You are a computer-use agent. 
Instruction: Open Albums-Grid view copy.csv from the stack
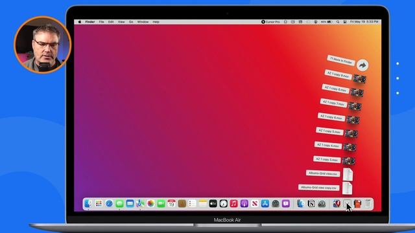point(347,188)
